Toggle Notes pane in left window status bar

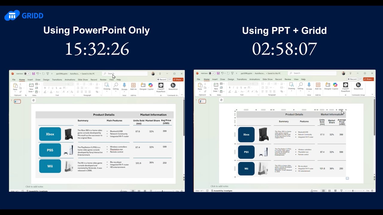124,191
